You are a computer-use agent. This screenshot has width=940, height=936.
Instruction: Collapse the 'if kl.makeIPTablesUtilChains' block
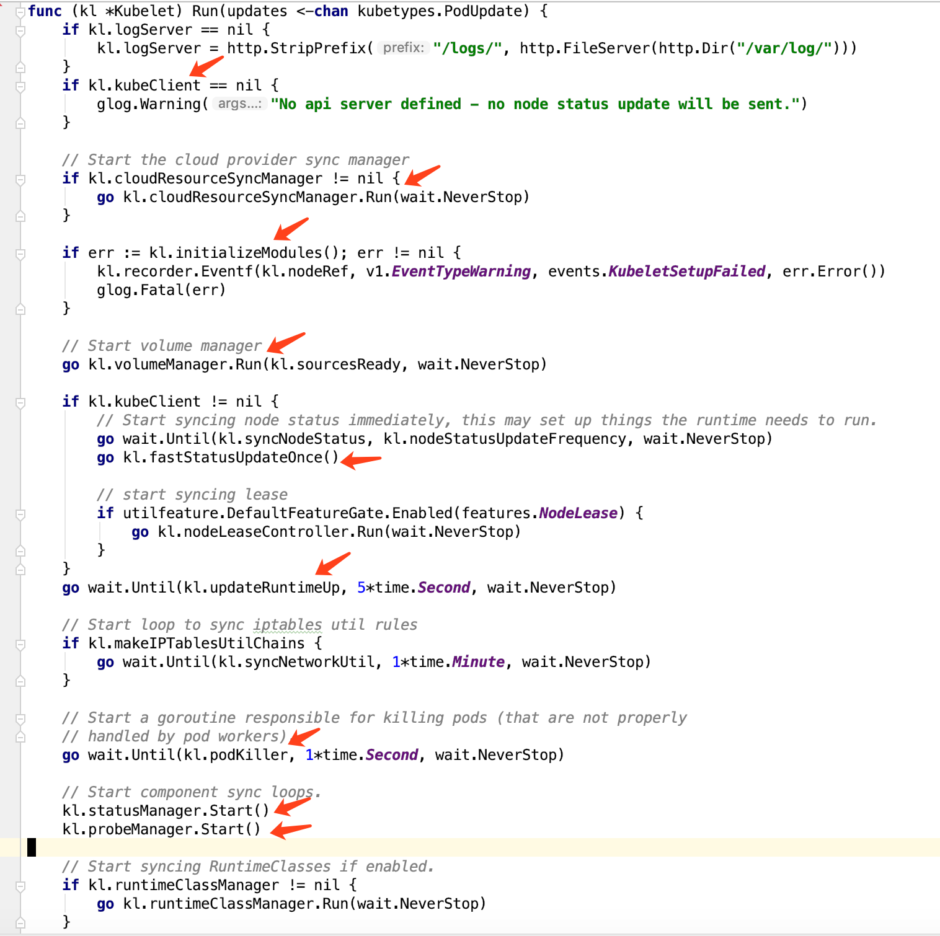pyautogui.click(x=20, y=644)
